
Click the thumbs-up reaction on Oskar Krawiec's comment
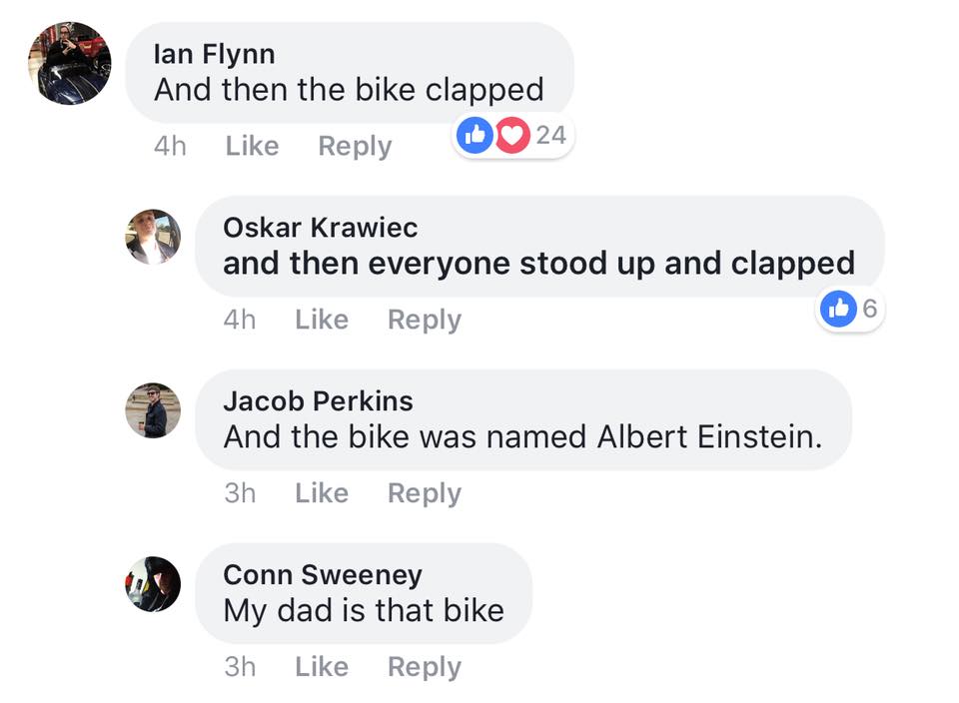click(838, 309)
